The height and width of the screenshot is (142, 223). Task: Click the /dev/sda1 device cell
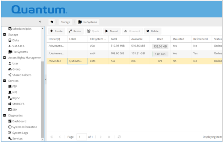(x=57, y=61)
